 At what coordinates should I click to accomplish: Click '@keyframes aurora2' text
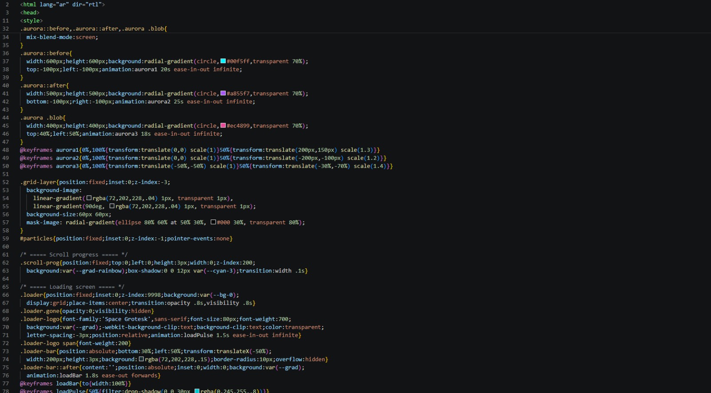[49, 158]
